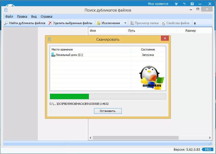Maximize the Поиск дубликатов файлов window
Screen dimensions: 216x154
click(x=198, y=9)
